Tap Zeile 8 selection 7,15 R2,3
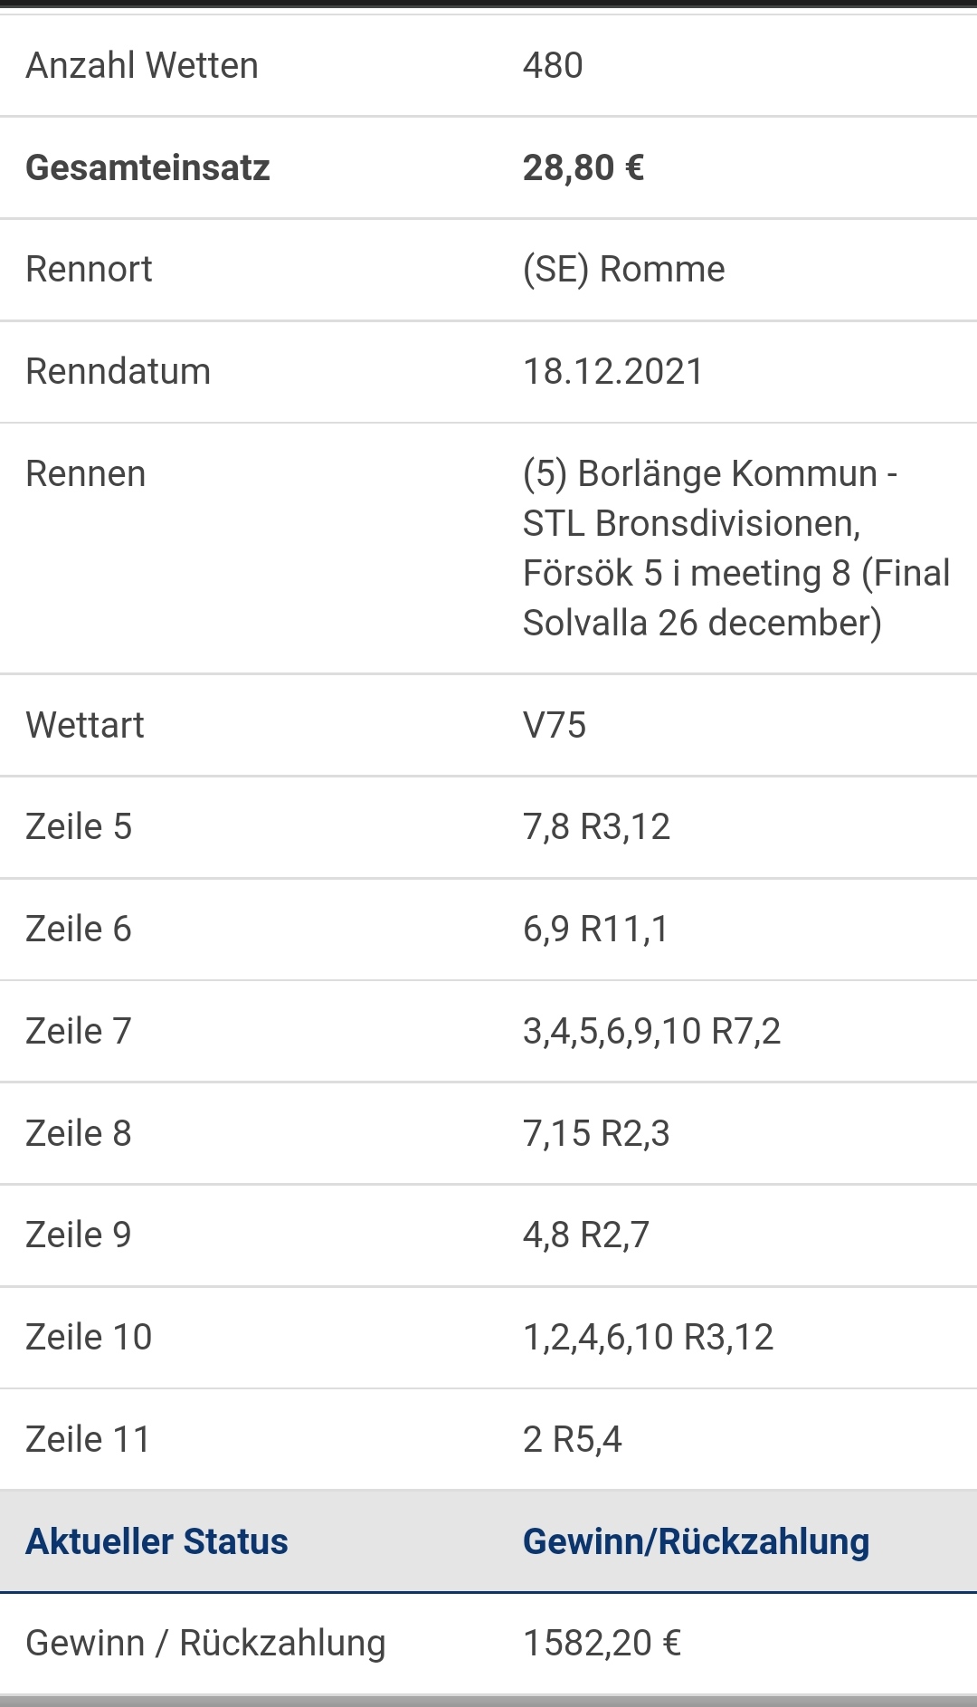 click(596, 1134)
